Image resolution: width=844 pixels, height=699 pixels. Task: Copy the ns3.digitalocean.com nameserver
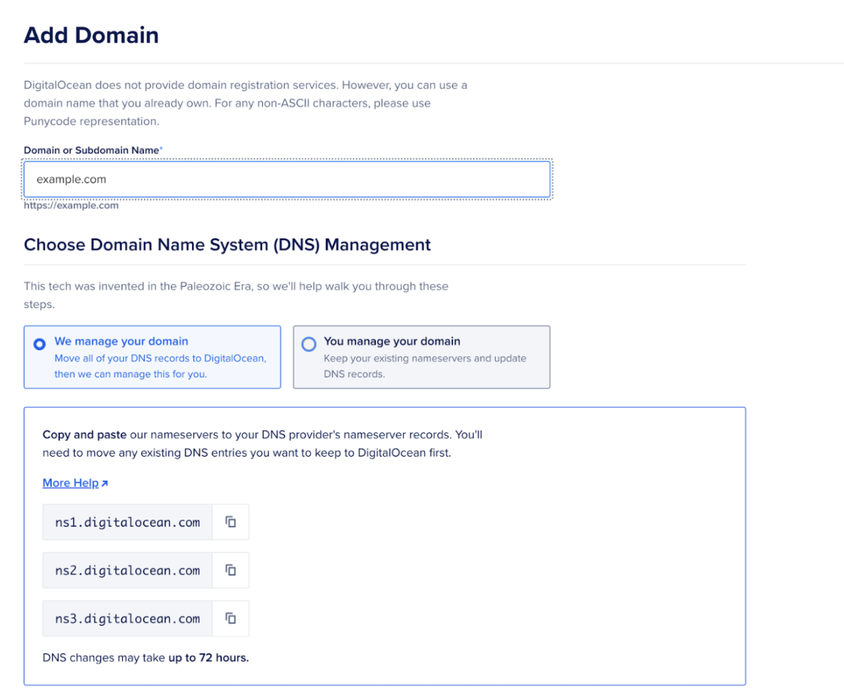pyautogui.click(x=230, y=618)
